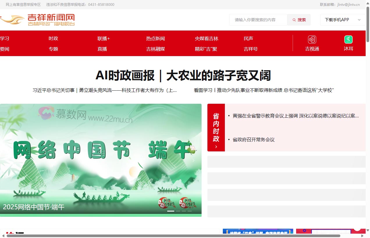Open the 吉视通 TV app icon
The width and height of the screenshot is (370, 238).
[312, 40]
